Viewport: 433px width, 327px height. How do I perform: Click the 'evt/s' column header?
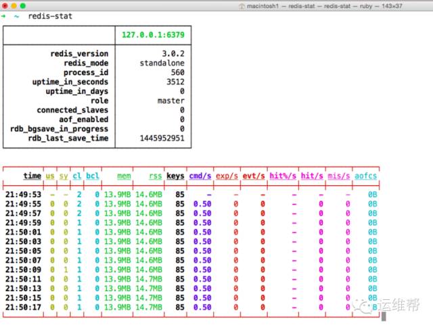tap(254, 176)
